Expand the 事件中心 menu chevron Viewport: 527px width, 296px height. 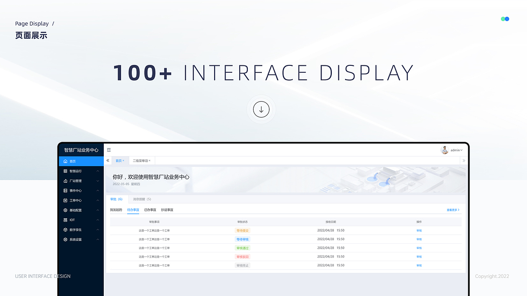pyautogui.click(x=98, y=191)
